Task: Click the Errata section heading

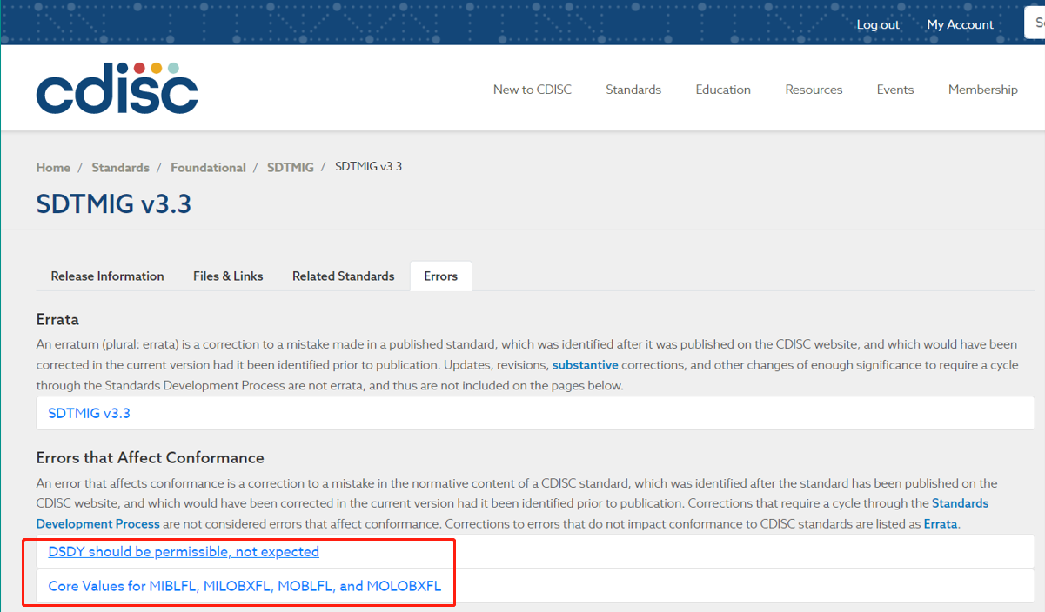Action: 57,320
